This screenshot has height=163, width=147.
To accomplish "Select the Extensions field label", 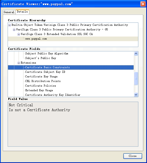I will [x=28, y=63].
